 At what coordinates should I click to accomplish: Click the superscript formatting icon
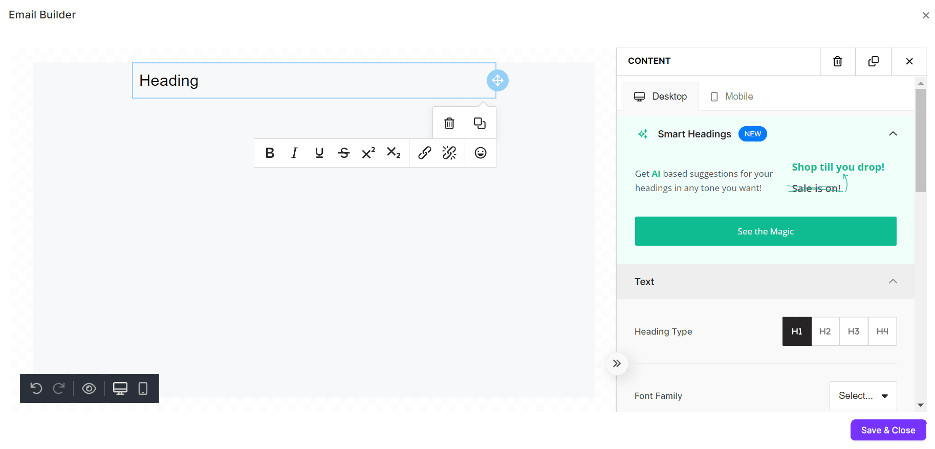(x=368, y=153)
